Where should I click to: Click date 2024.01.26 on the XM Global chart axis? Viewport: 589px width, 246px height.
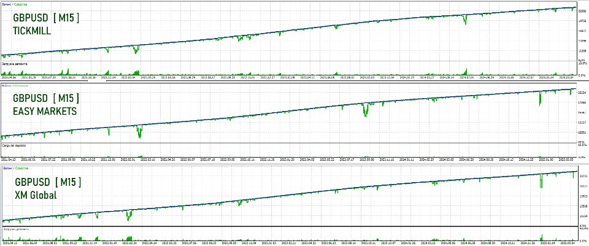click(408, 244)
